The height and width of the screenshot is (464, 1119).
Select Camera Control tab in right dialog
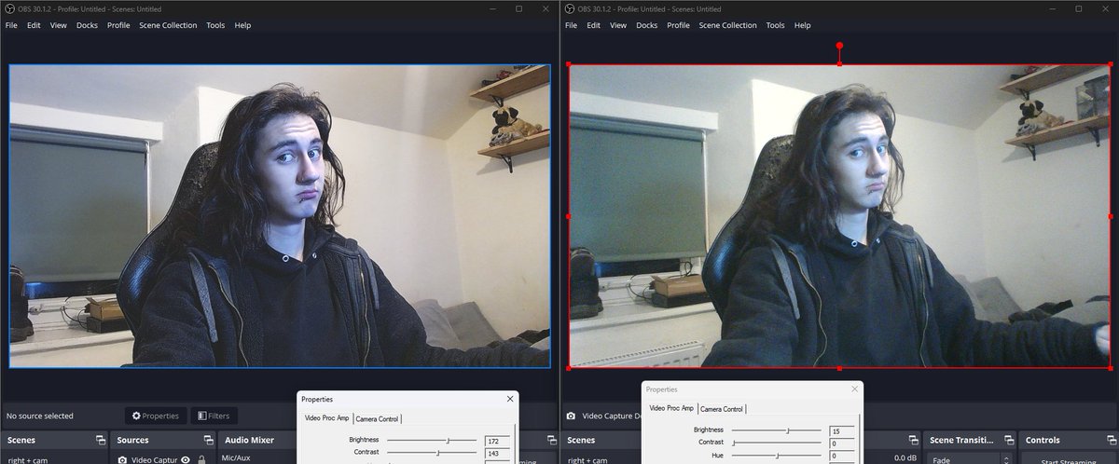coord(722,408)
